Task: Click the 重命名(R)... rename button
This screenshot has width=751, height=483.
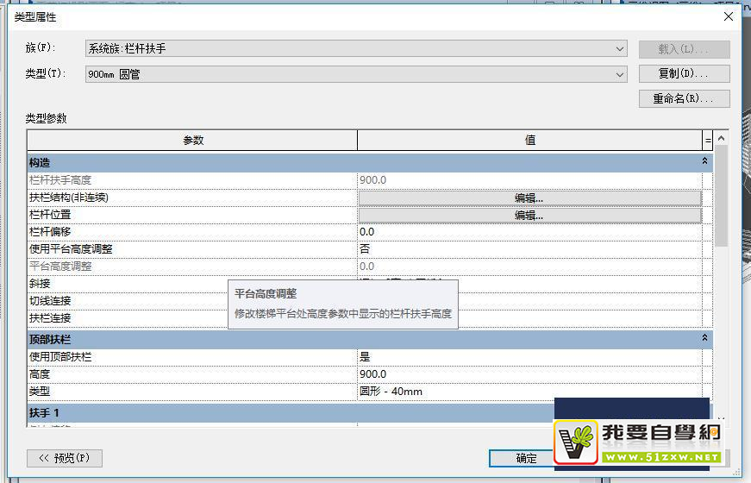Action: 684,98
